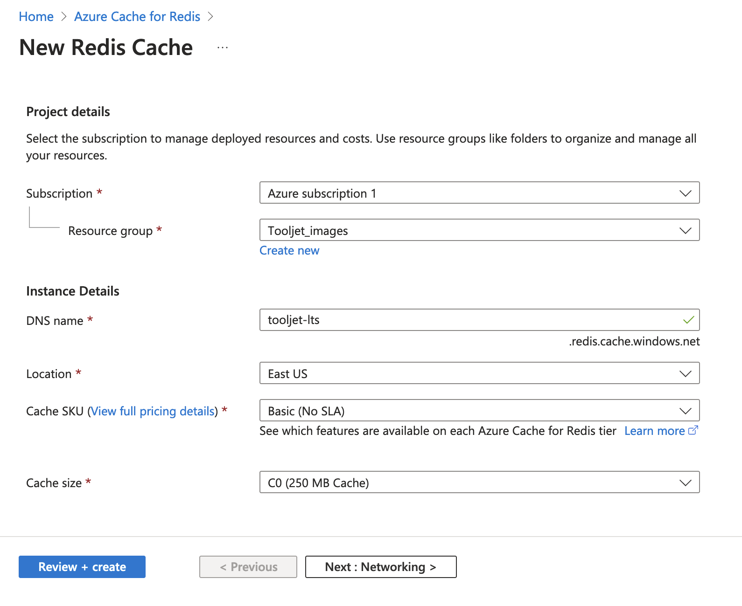
Task: Click the Project details heading
Action: tap(68, 112)
